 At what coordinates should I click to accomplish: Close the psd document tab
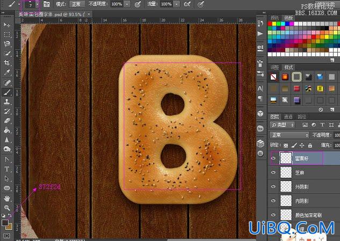89,14
